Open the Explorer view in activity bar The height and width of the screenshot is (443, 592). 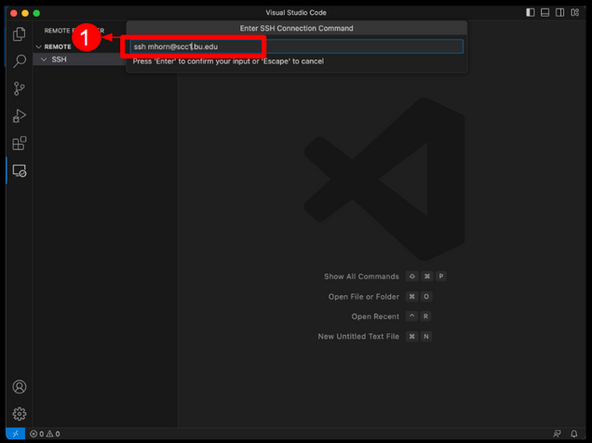tap(20, 34)
